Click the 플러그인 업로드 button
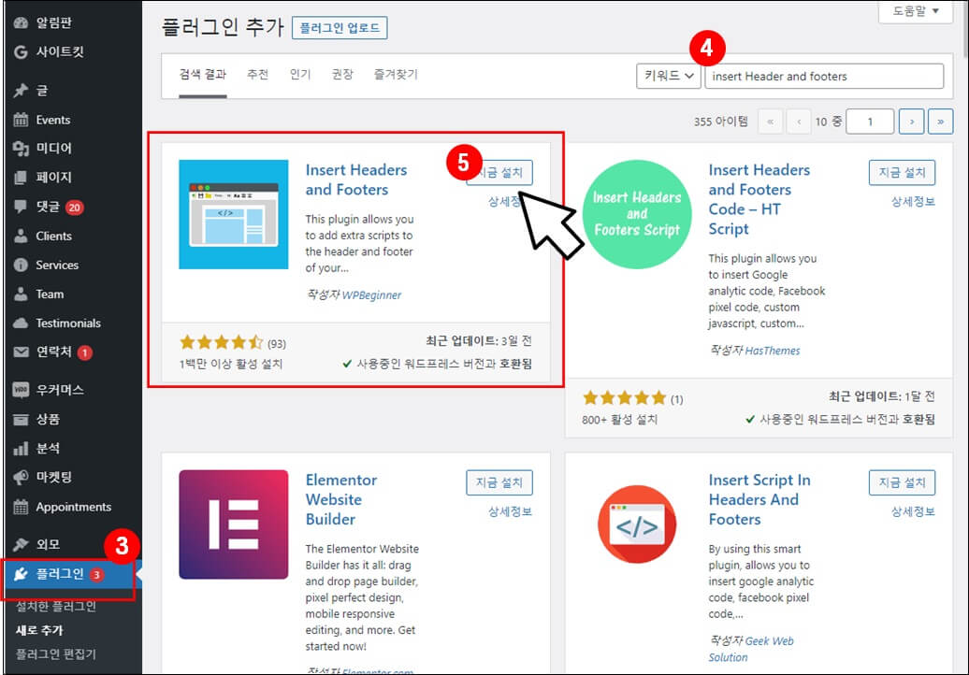 click(x=340, y=28)
